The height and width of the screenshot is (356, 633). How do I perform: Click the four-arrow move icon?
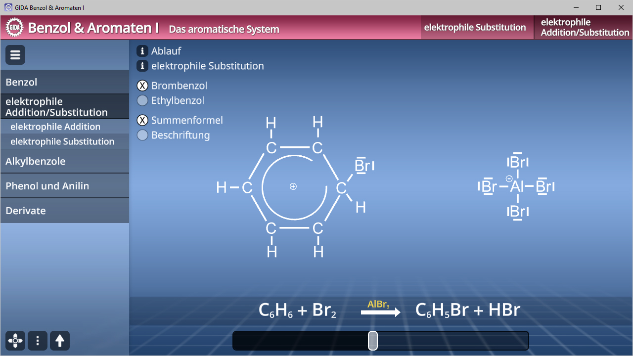15,341
